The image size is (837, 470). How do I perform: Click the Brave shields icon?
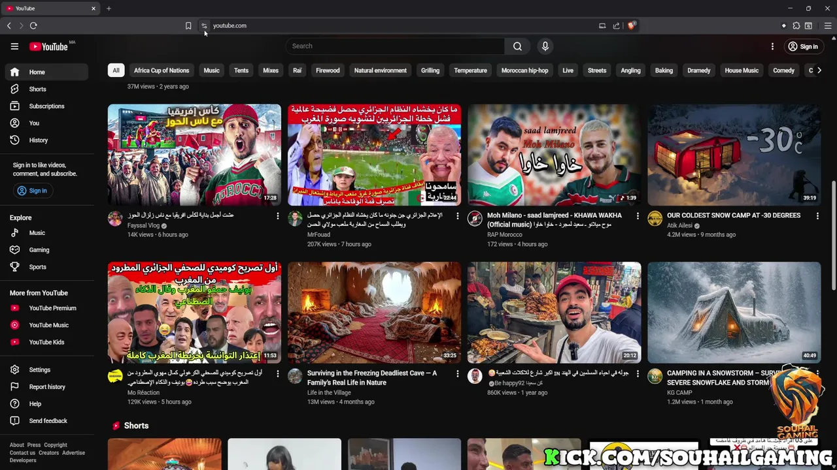pos(631,25)
